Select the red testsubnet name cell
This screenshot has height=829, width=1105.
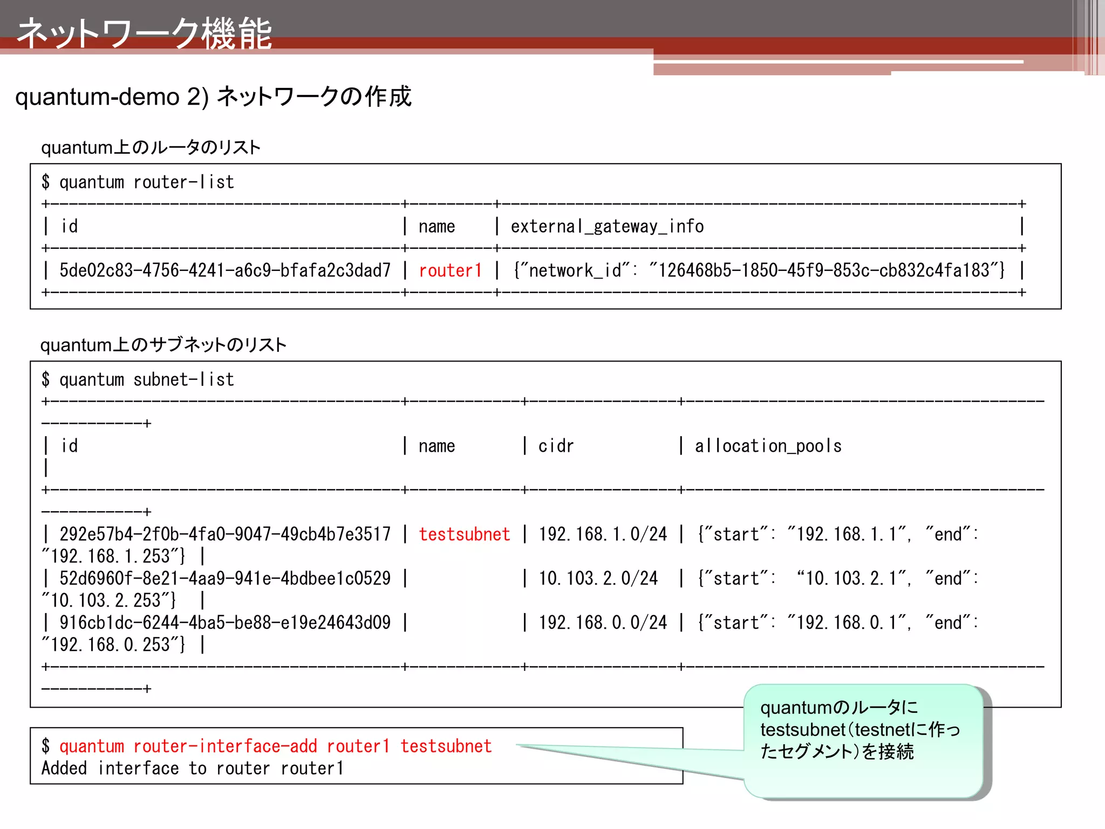(465, 534)
